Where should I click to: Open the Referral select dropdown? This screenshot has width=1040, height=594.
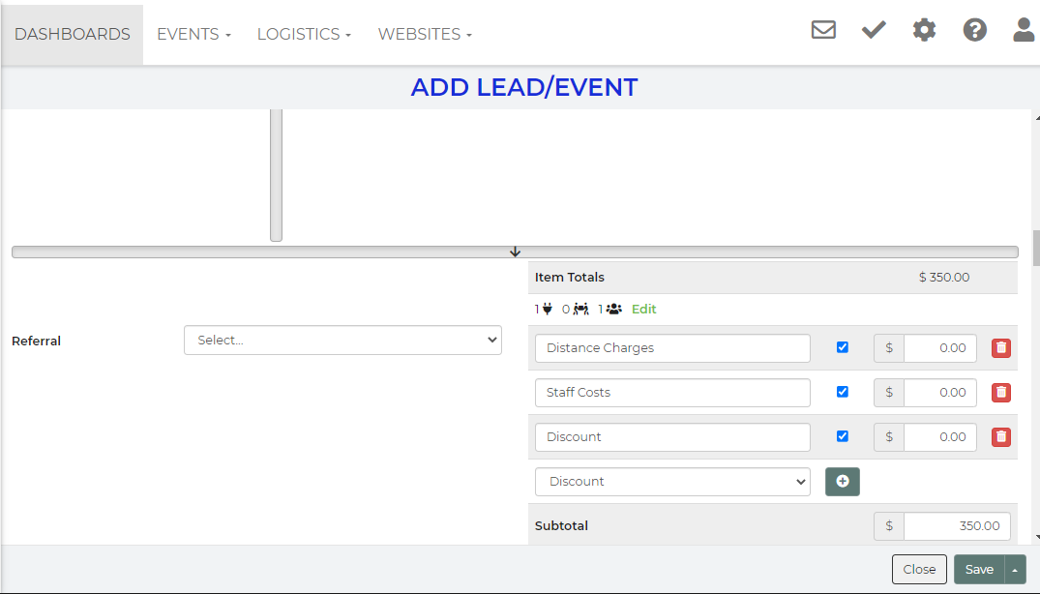tap(342, 341)
